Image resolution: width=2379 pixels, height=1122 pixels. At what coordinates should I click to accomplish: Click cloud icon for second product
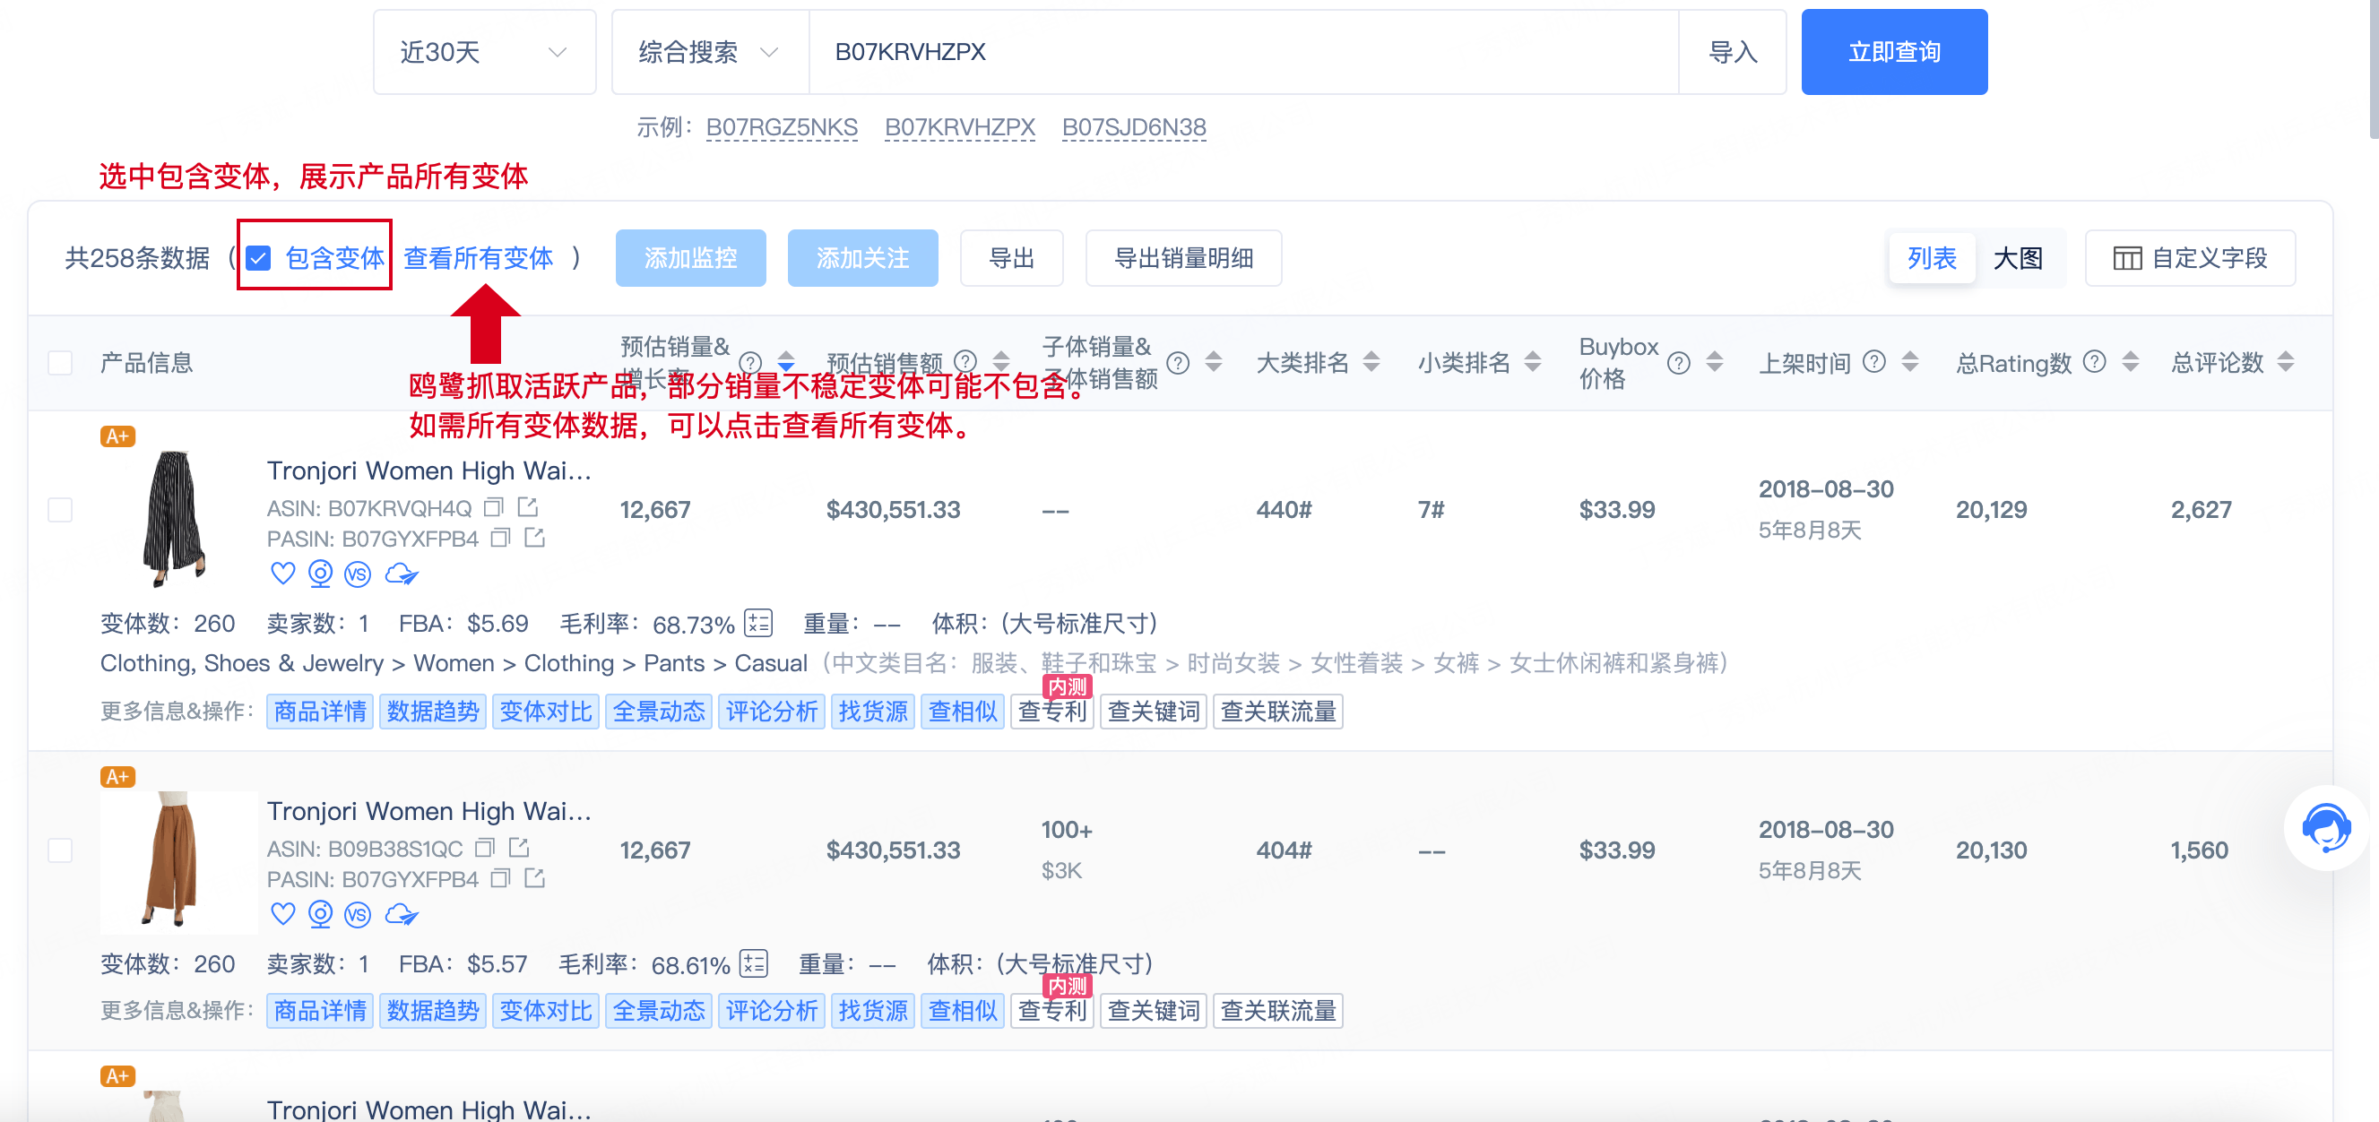point(401,915)
